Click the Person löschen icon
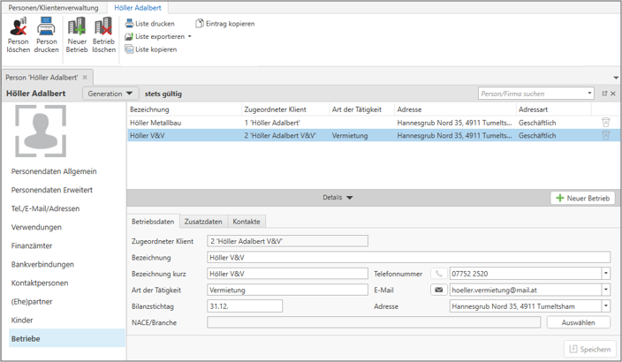 click(x=18, y=28)
